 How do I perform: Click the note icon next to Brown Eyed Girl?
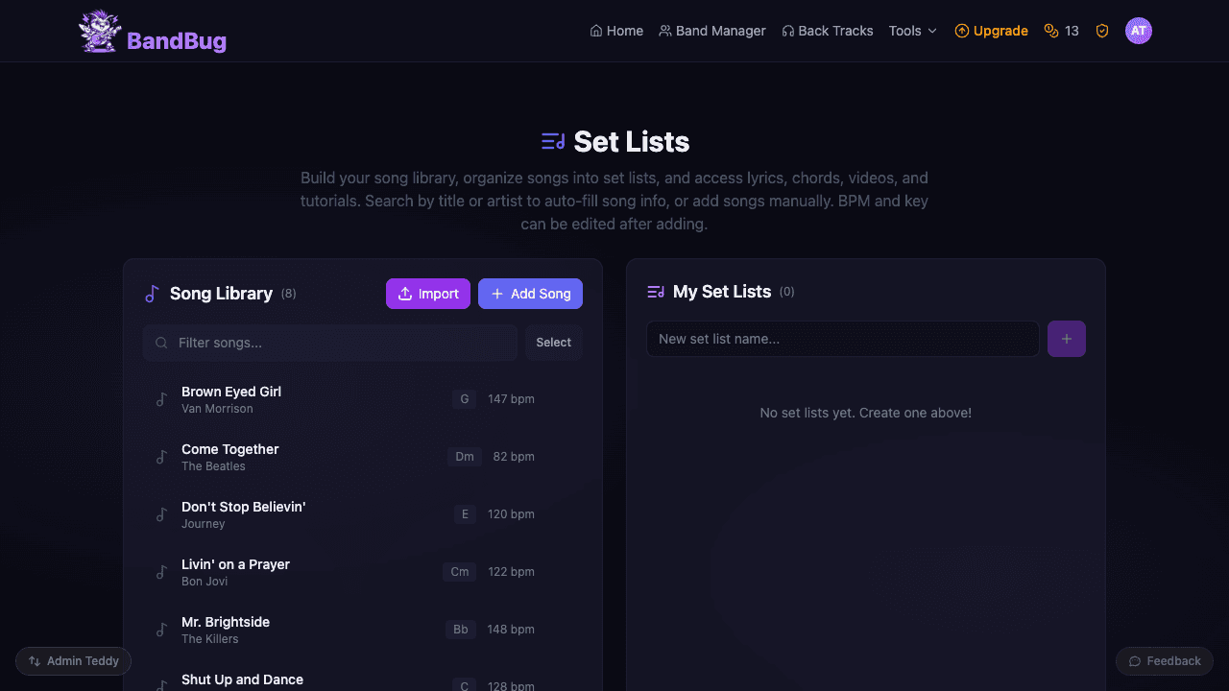(x=162, y=398)
